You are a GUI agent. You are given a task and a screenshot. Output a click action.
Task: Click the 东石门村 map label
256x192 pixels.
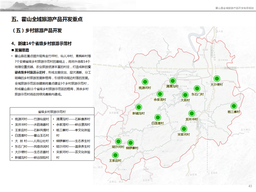pos(198,94)
